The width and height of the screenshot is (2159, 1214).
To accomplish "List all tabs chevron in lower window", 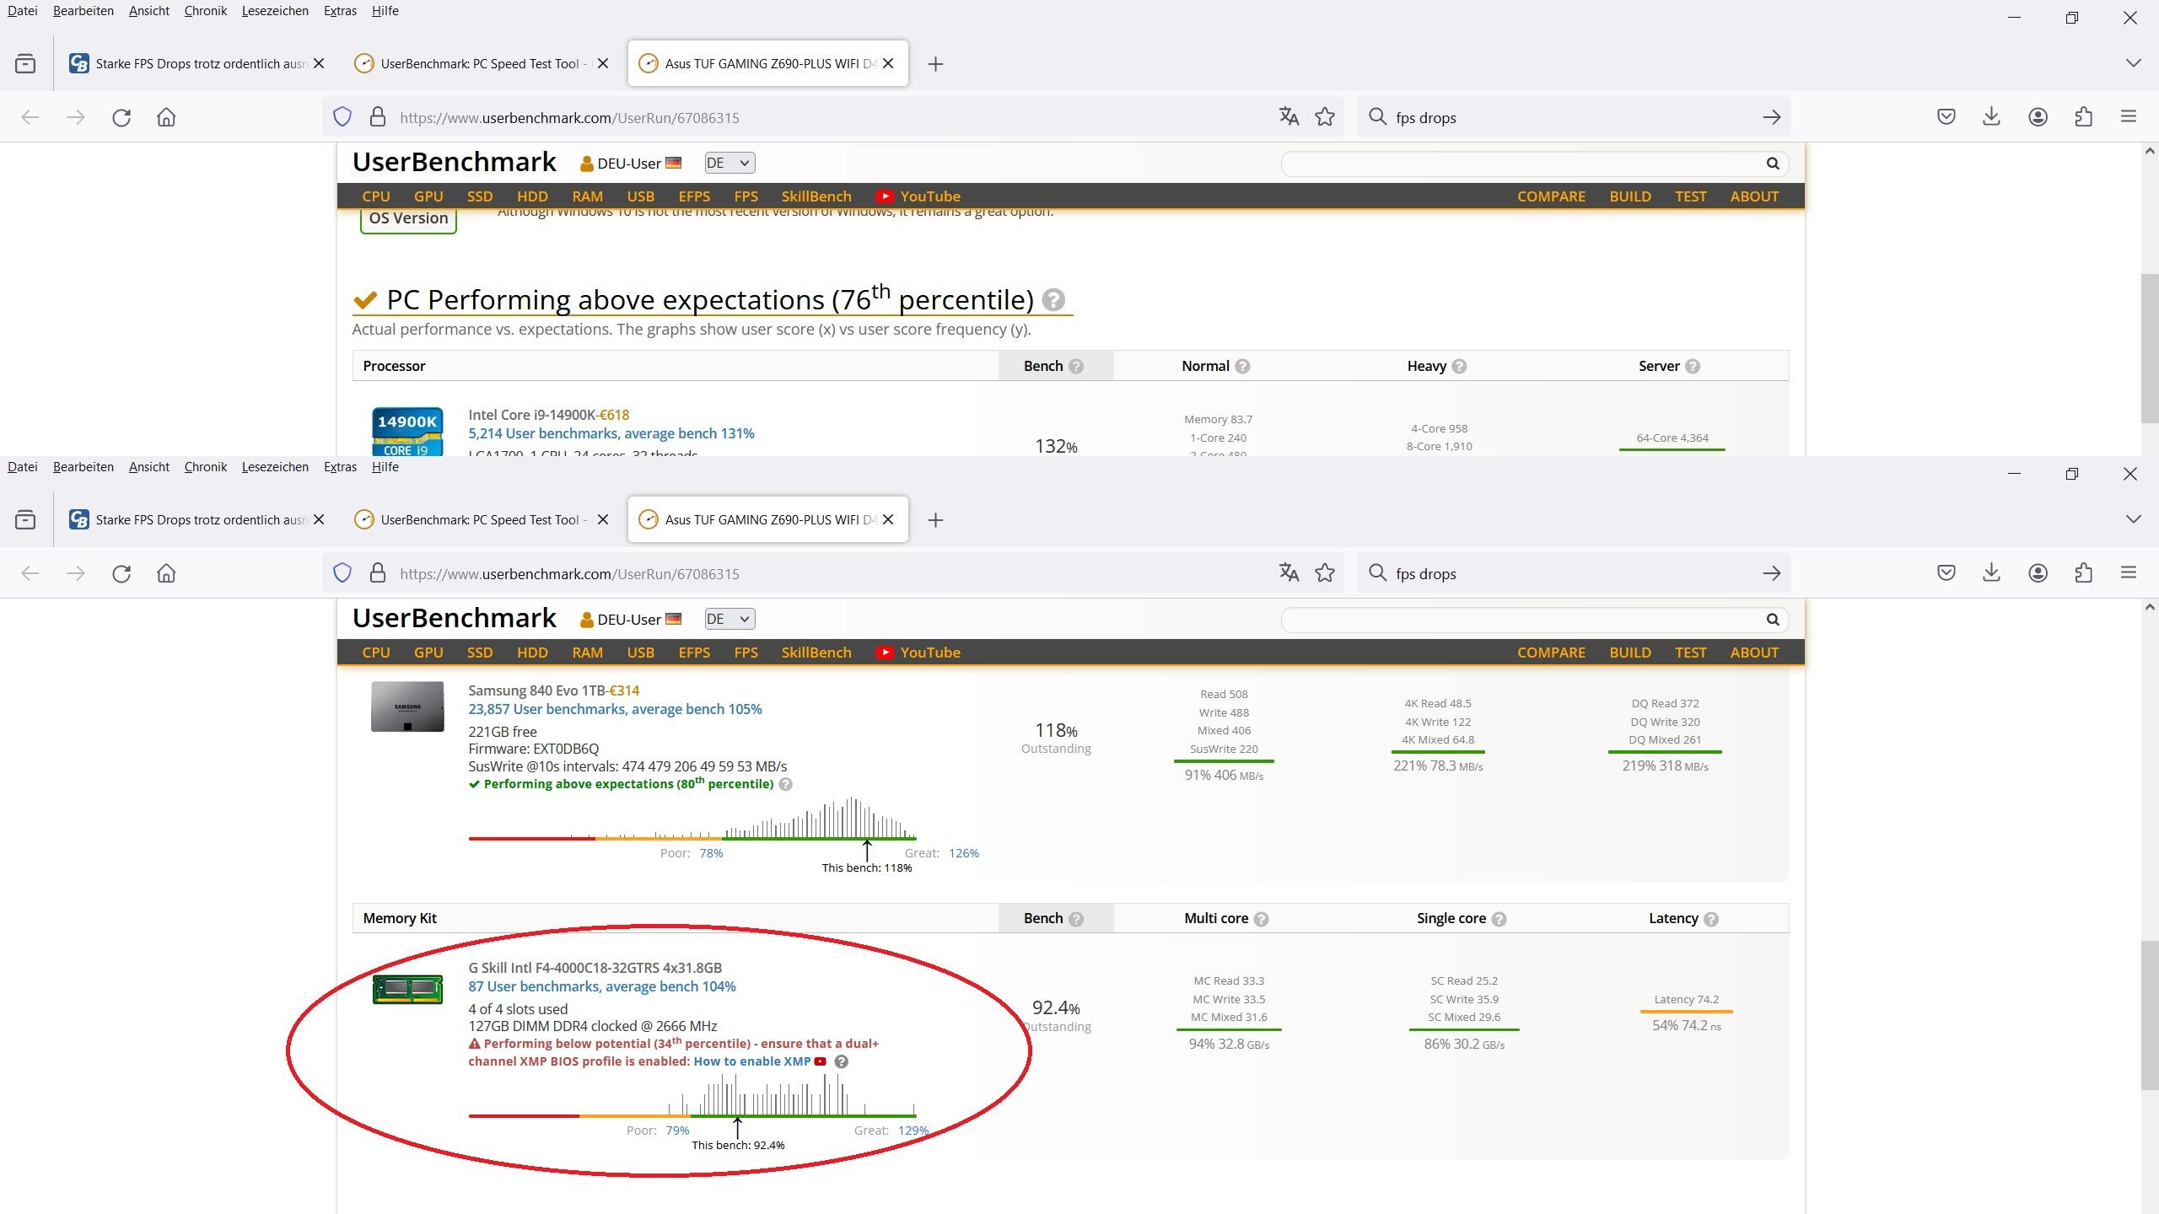I will click(2134, 519).
